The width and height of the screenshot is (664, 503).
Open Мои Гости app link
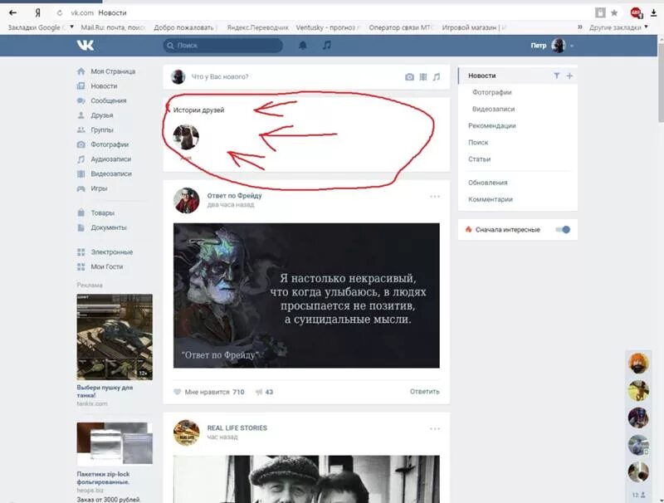pyautogui.click(x=107, y=266)
